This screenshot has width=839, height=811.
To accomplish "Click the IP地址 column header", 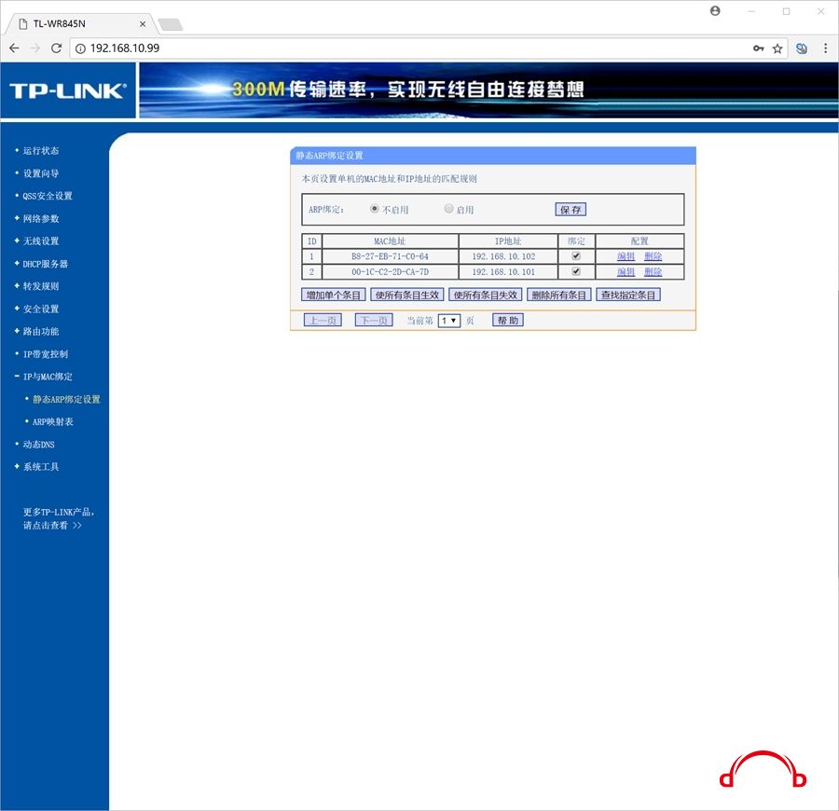I will (x=508, y=241).
